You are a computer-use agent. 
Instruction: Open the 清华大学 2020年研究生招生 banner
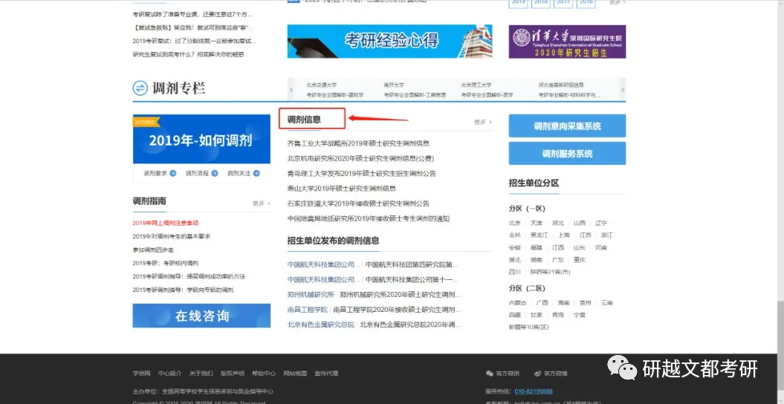(567, 42)
